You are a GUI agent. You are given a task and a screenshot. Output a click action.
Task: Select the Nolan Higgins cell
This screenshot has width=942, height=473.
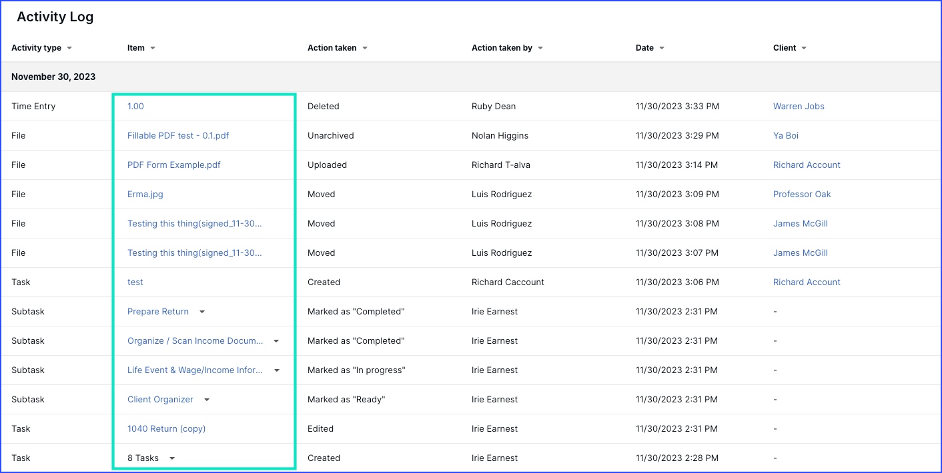tap(500, 136)
